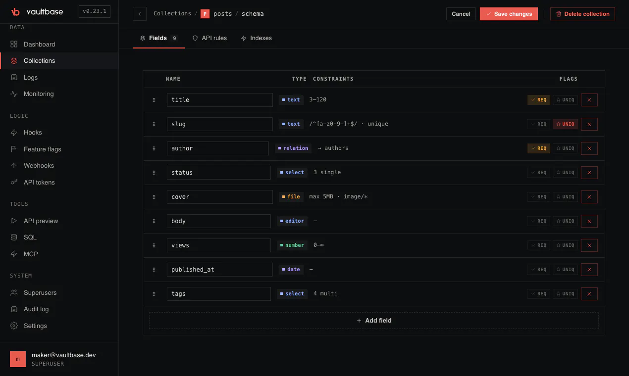Click the red P posts collection icon

click(x=205, y=14)
